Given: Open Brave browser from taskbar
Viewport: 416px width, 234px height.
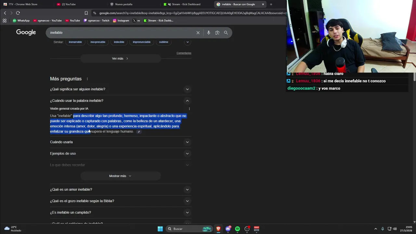Looking at the screenshot, I should 218,229.
